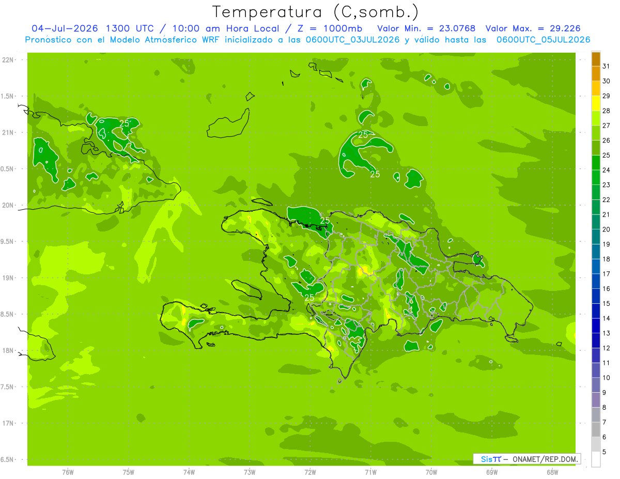Select the '6.5N' latitude label
Screen dimensions: 620x479
(7, 459)
